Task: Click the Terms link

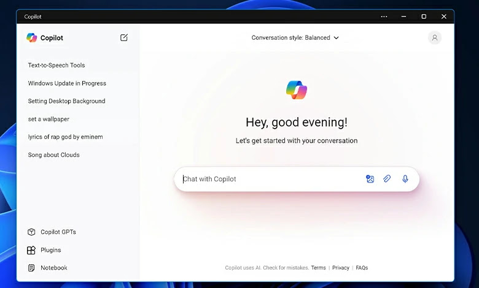Action: [318, 268]
